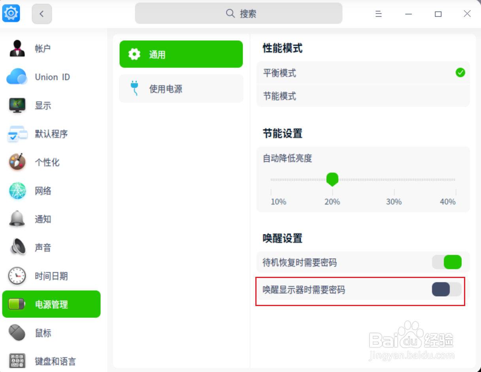The width and height of the screenshot is (481, 372).
Task: Click the gear icon on 通用
Action: 134,54
